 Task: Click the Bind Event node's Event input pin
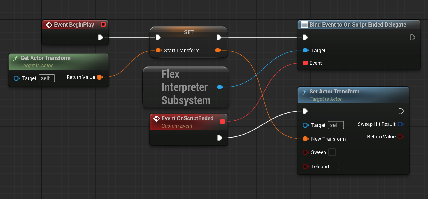(305, 63)
